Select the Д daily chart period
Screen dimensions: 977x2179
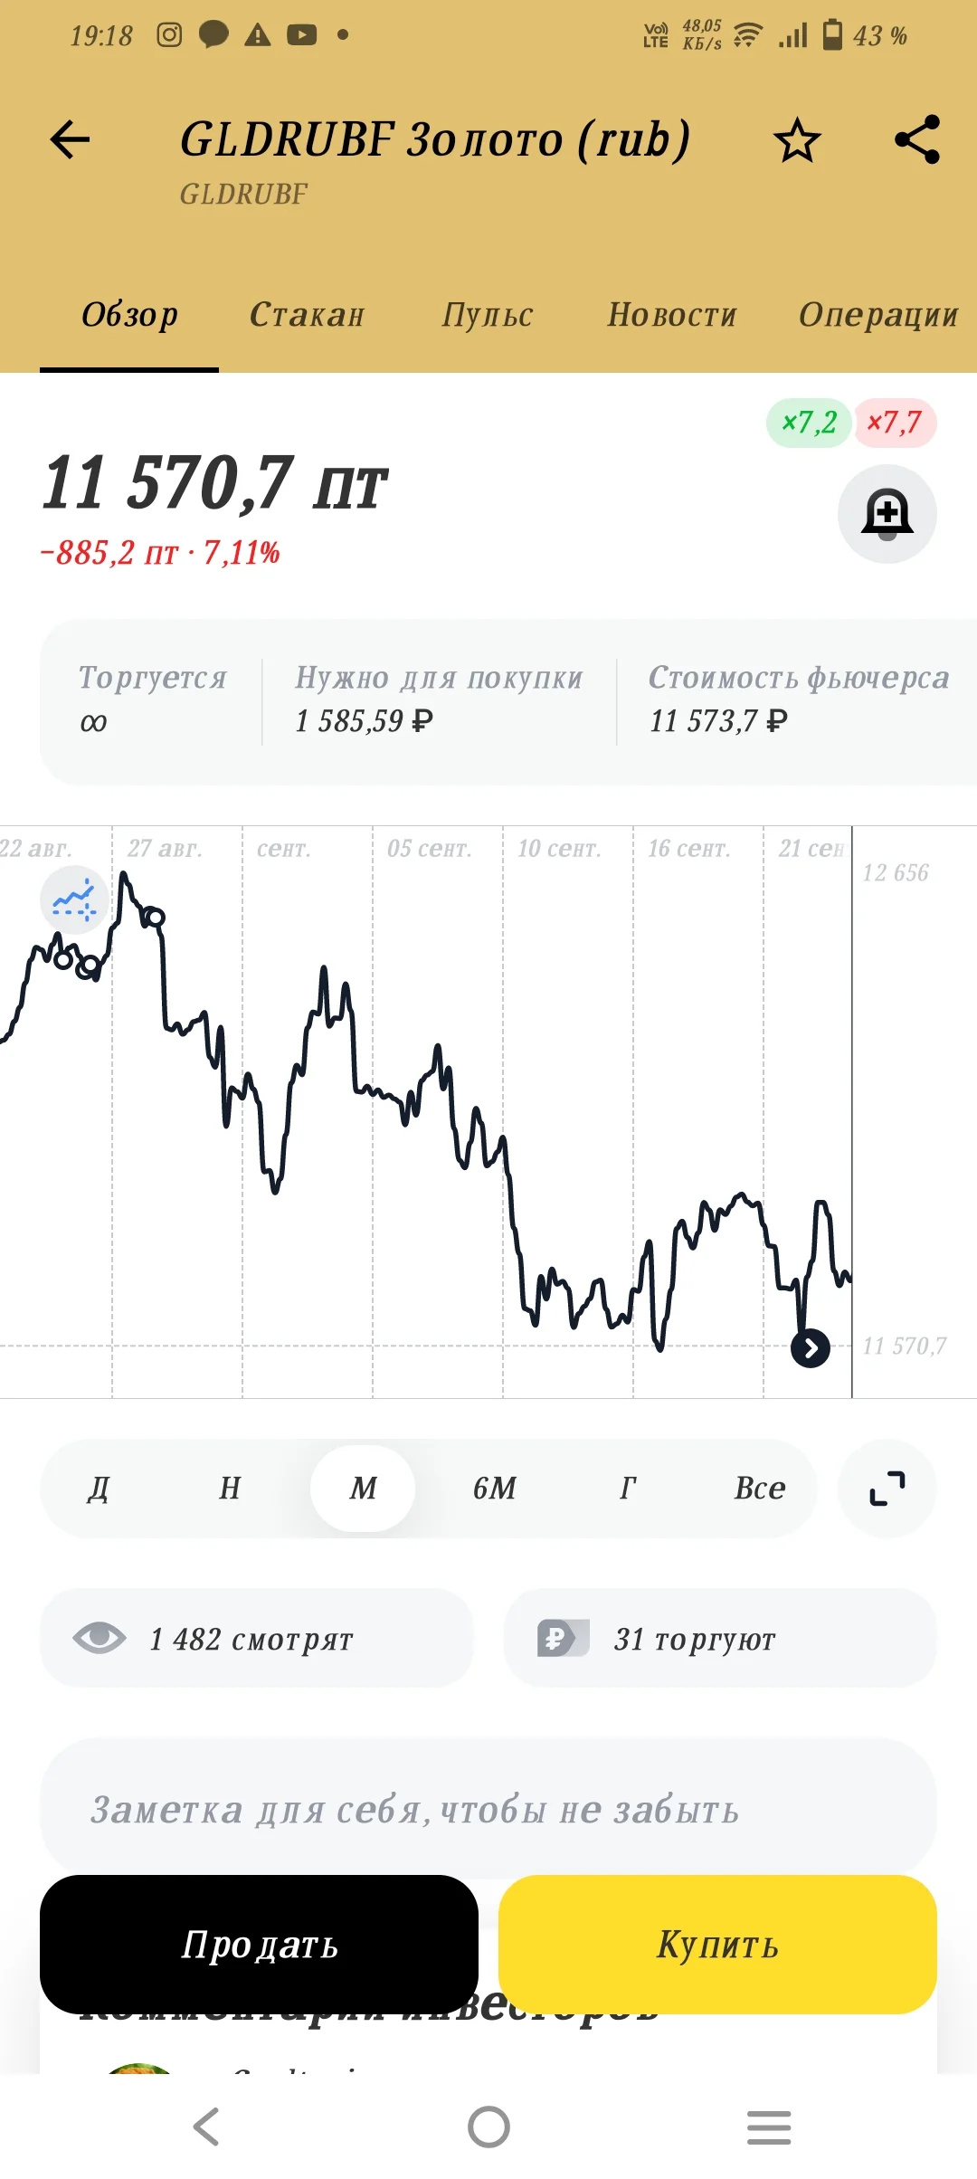coord(99,1489)
